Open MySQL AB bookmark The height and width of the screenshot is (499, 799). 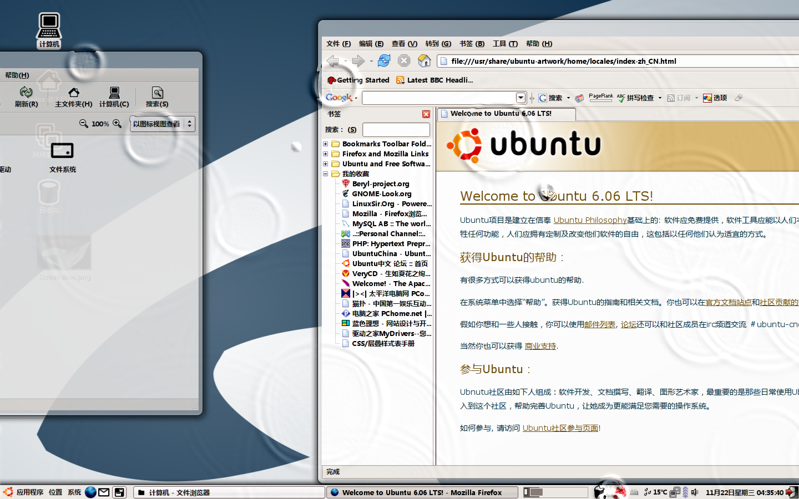pyautogui.click(x=387, y=224)
